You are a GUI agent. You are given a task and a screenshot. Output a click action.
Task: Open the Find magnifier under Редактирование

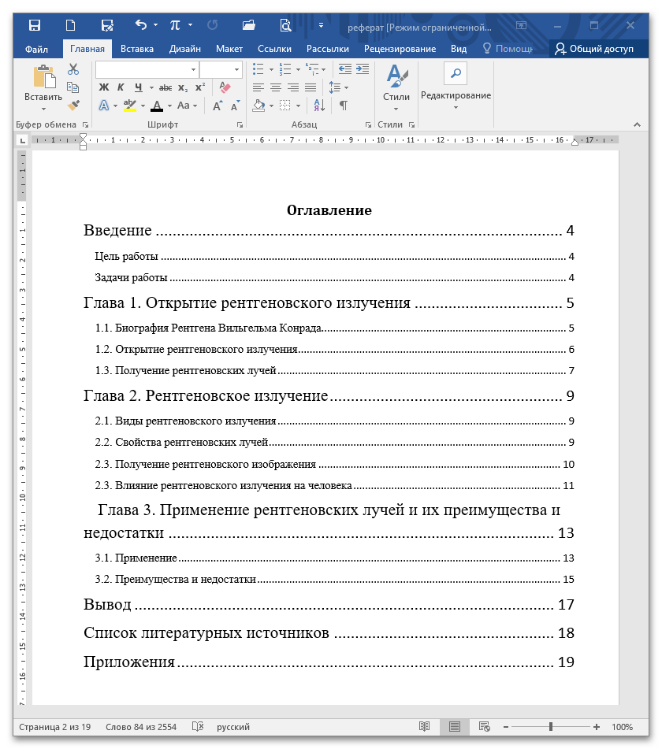(456, 73)
